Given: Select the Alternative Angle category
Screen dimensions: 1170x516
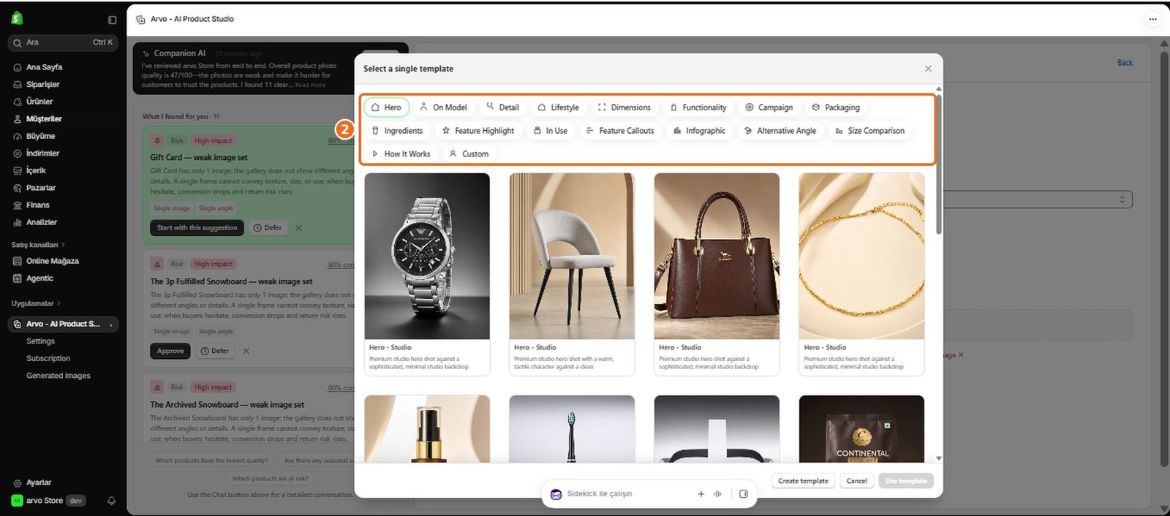Looking at the screenshot, I should click(x=780, y=131).
